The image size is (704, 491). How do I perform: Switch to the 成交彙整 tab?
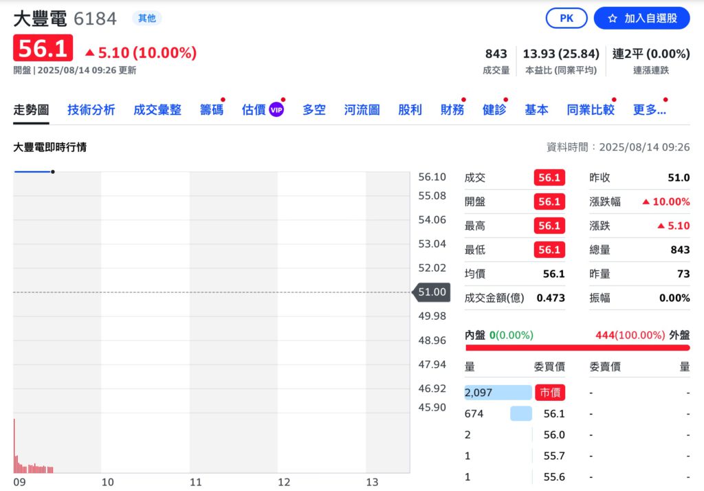click(x=157, y=109)
